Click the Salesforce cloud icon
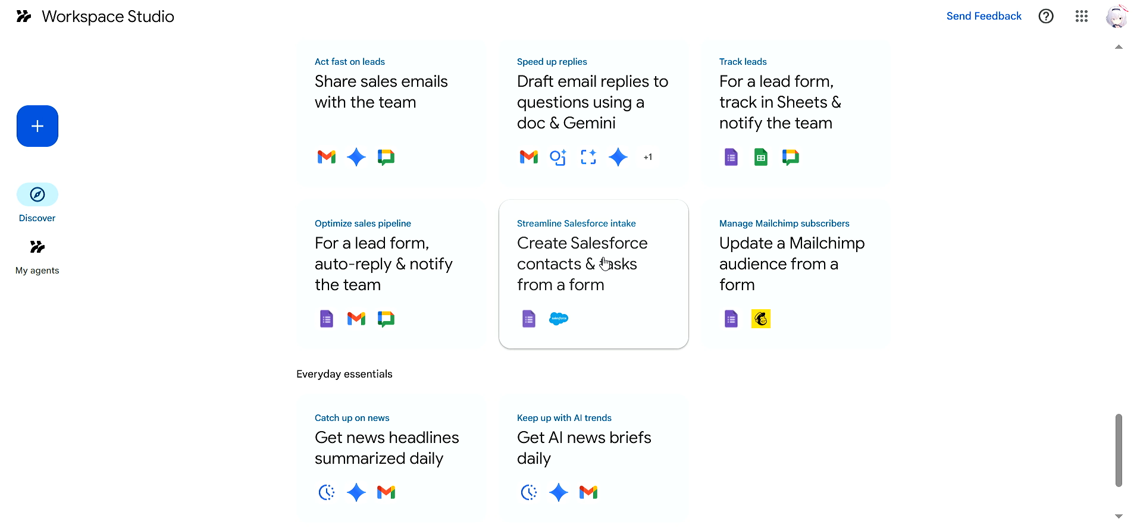 pos(559,319)
